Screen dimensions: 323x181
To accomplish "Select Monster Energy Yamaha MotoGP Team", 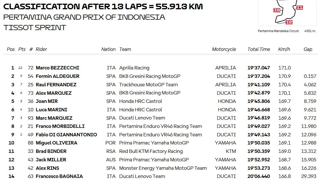I will click(x=163, y=168).
